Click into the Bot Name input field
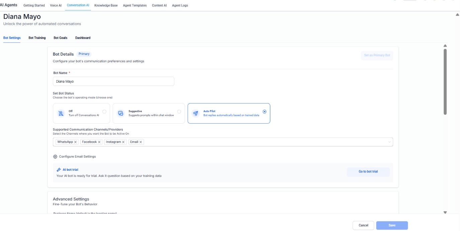The height and width of the screenshot is (231, 460). (113, 81)
